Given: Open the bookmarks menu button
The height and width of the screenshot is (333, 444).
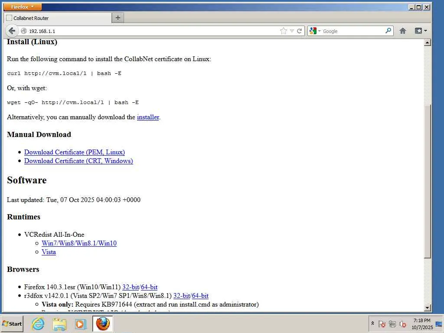Looking at the screenshot, I should pyautogui.click(x=421, y=31).
